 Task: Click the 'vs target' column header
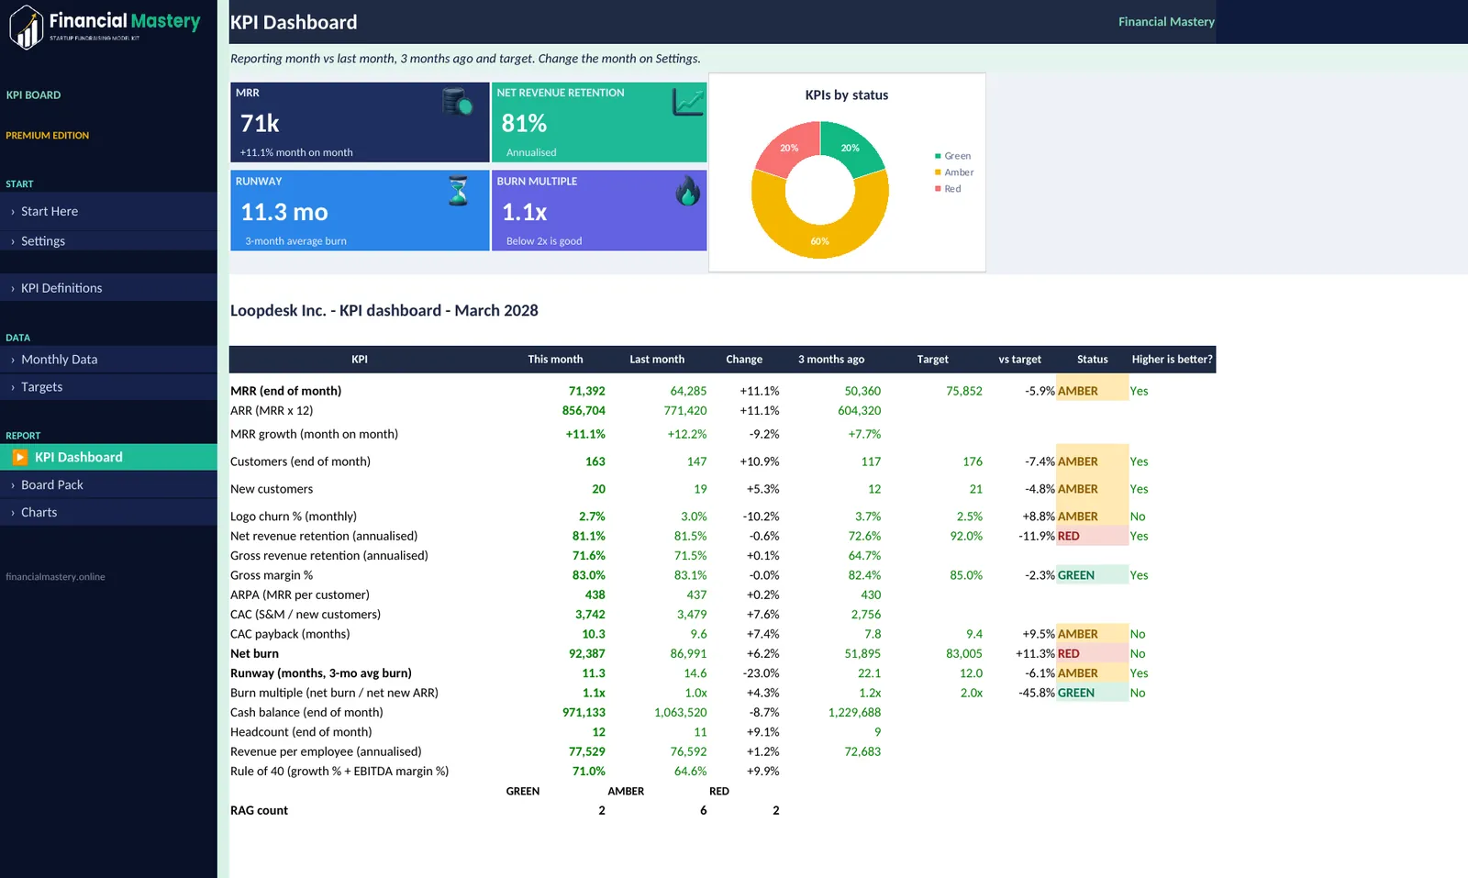click(1019, 360)
